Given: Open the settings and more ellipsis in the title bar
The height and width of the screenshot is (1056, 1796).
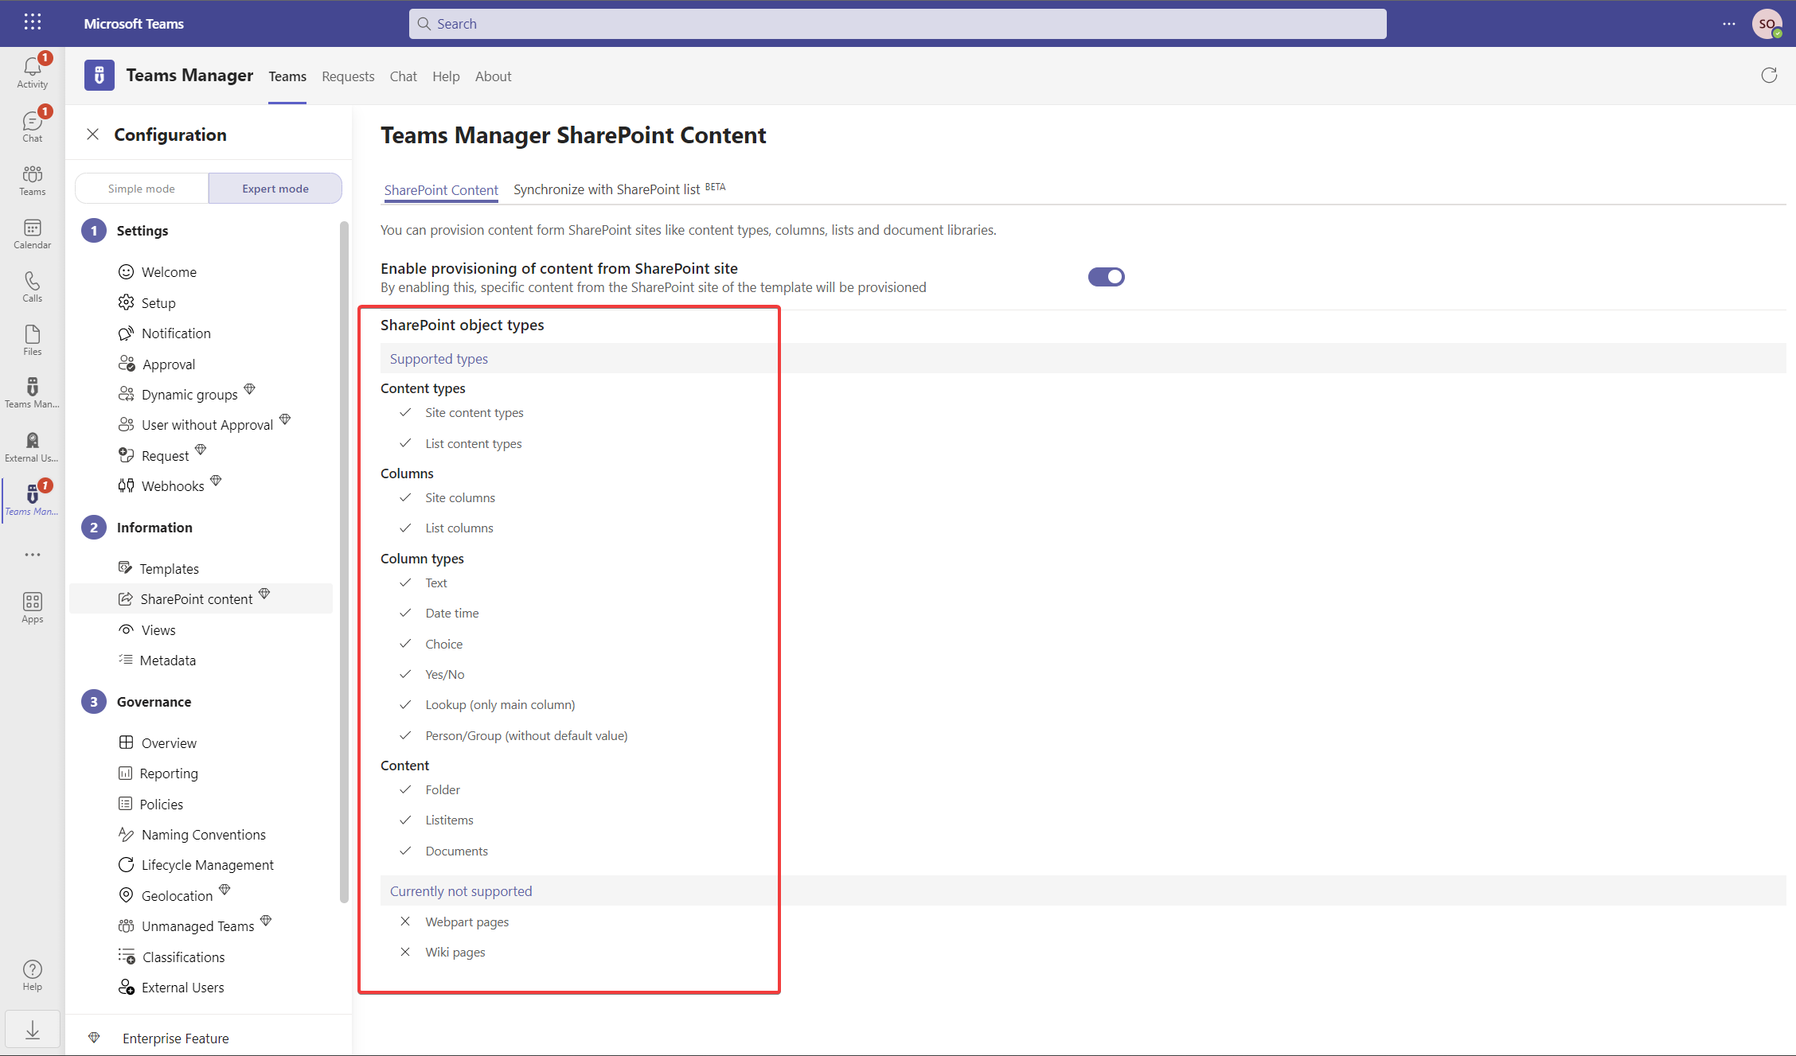Looking at the screenshot, I should point(1729,24).
